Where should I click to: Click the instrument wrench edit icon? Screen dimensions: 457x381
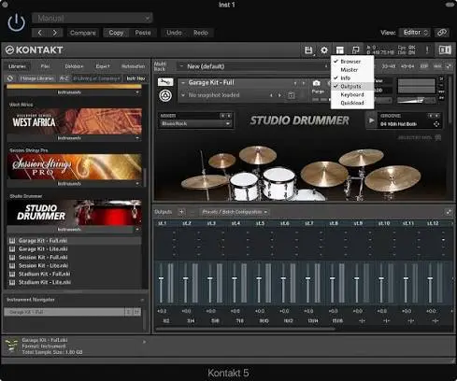pyautogui.click(x=165, y=82)
